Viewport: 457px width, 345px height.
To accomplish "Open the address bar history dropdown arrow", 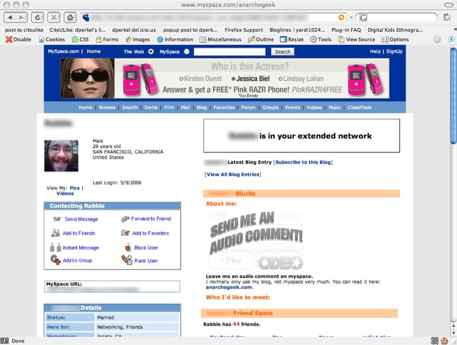I will pyautogui.click(x=351, y=18).
